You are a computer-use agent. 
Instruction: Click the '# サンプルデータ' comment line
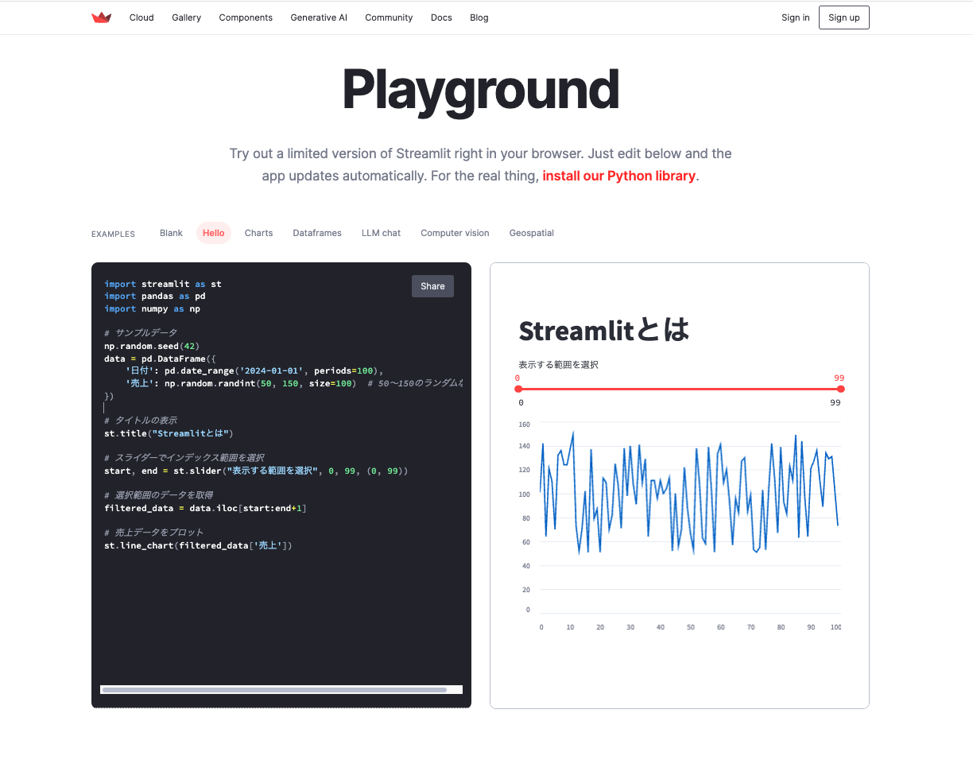pos(141,333)
